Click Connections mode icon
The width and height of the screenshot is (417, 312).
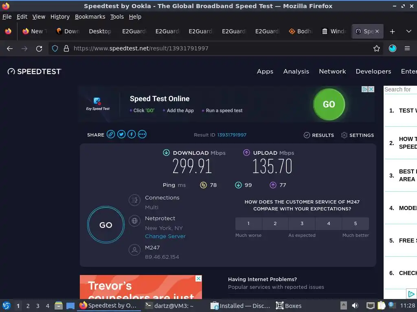[134, 200]
